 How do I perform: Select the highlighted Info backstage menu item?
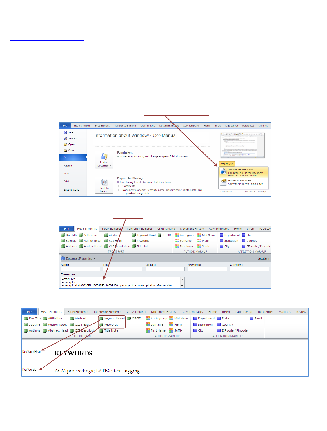coord(73,157)
